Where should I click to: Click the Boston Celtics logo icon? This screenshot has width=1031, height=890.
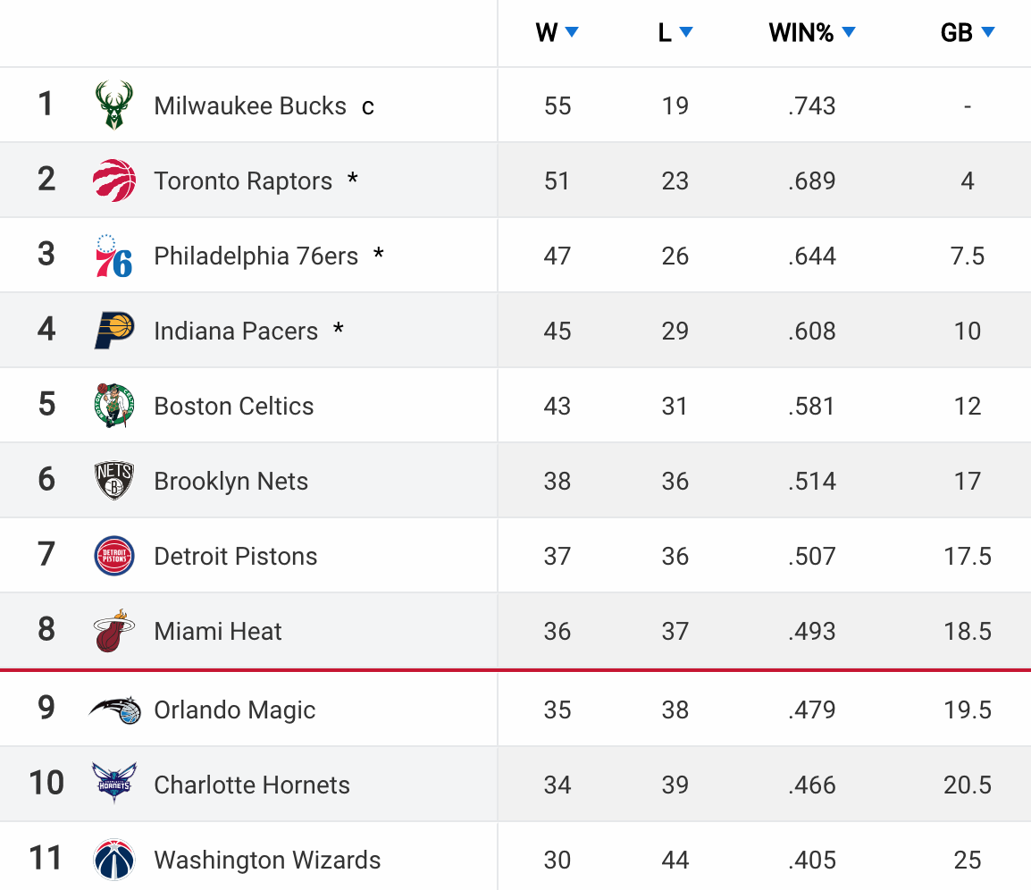(114, 406)
